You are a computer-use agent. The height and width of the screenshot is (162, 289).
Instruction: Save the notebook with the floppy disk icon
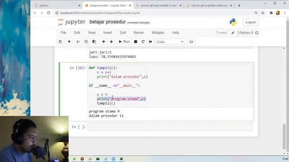(x=60, y=42)
